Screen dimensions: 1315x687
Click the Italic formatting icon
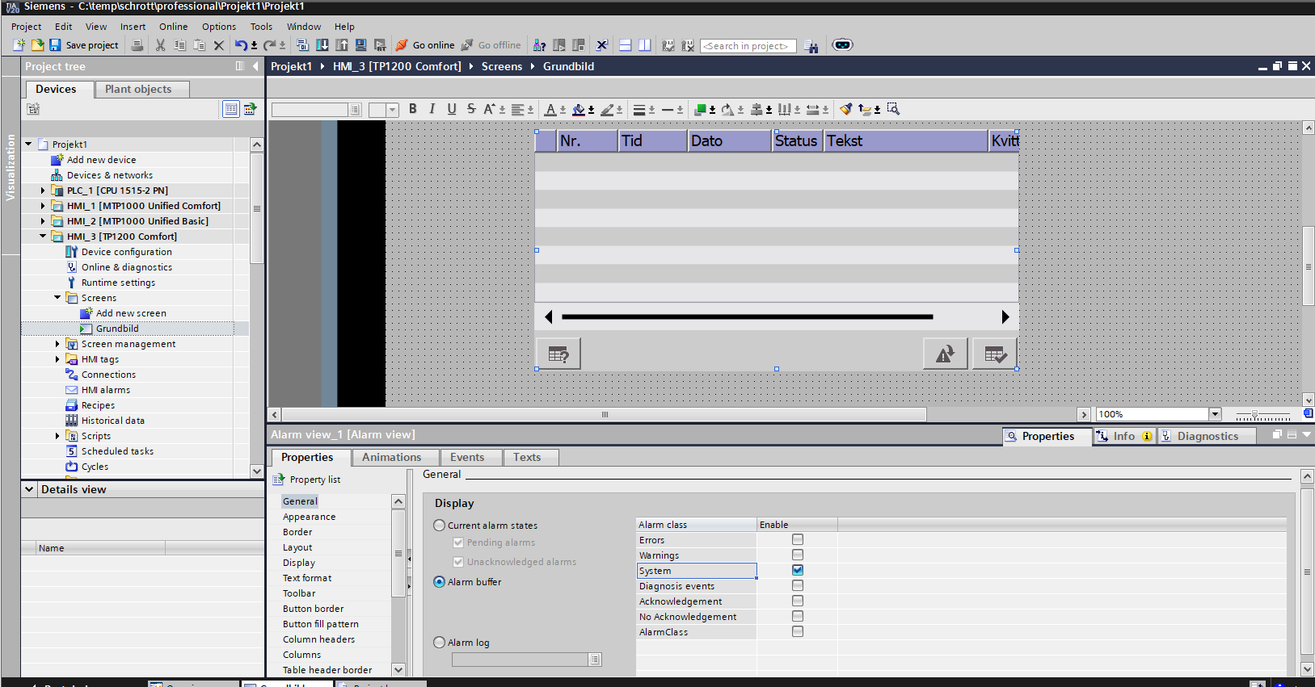pyautogui.click(x=432, y=109)
